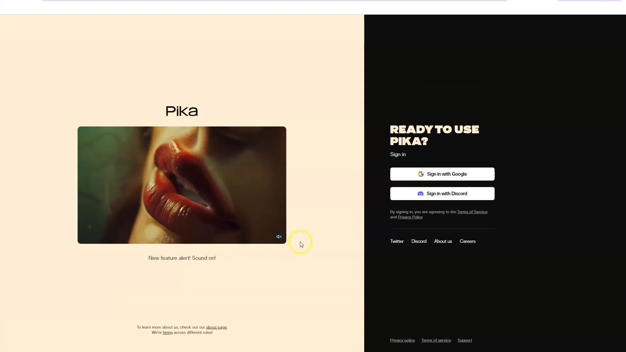Click the Google logo icon in sign-in button
This screenshot has width=626, height=352.
[421, 174]
